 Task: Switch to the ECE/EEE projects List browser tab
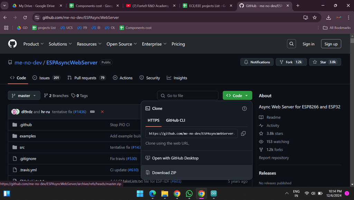[208, 6]
